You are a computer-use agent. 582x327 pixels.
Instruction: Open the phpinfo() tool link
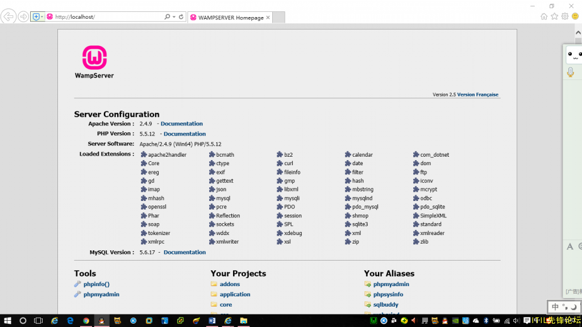click(97, 284)
